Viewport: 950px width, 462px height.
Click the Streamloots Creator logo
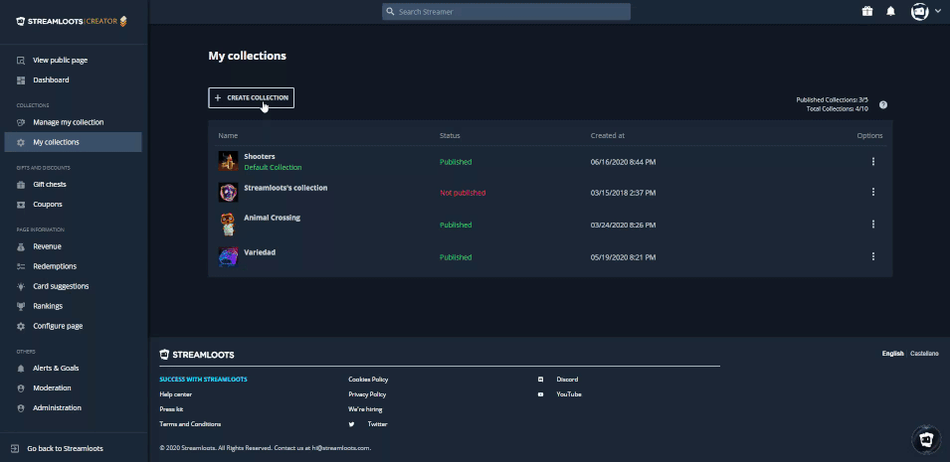(x=72, y=21)
